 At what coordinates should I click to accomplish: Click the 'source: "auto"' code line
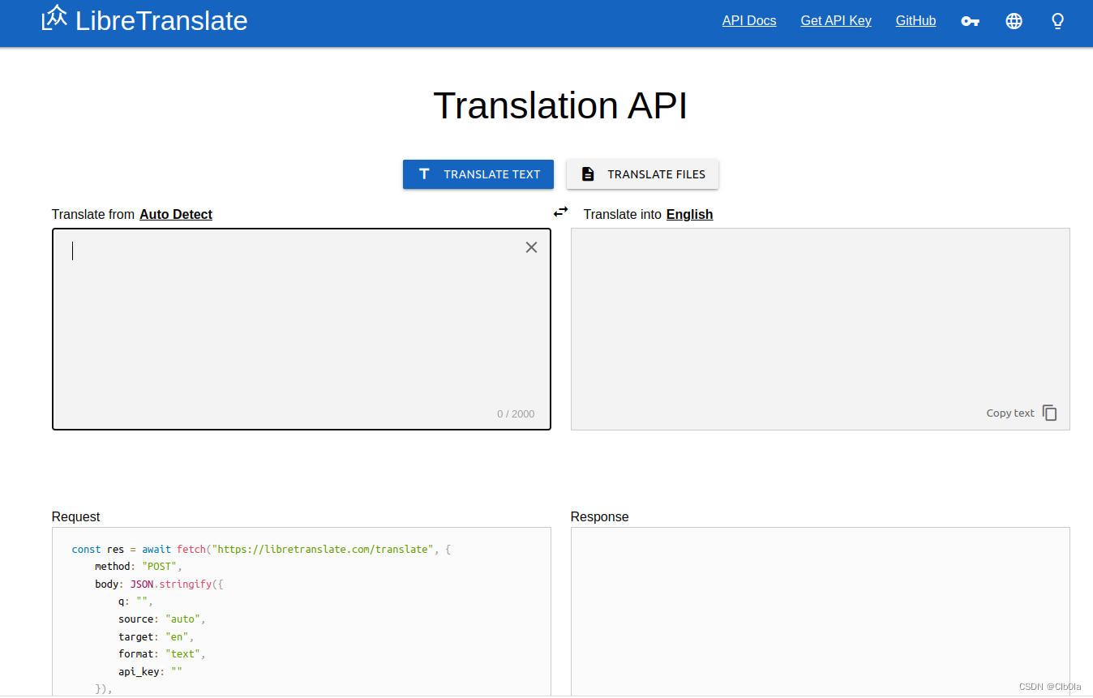pyautogui.click(x=161, y=619)
